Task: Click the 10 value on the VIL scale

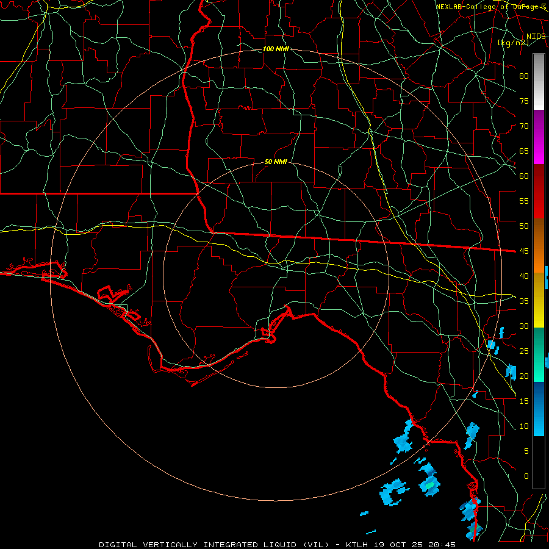Action: coord(524,426)
